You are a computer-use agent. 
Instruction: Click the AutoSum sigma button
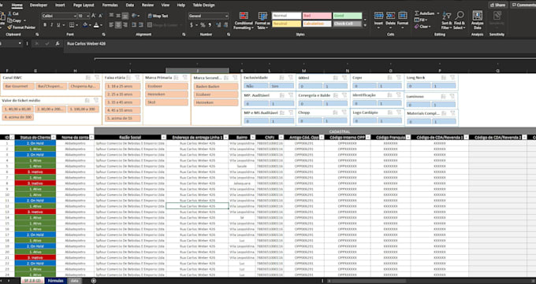[x=424, y=13]
